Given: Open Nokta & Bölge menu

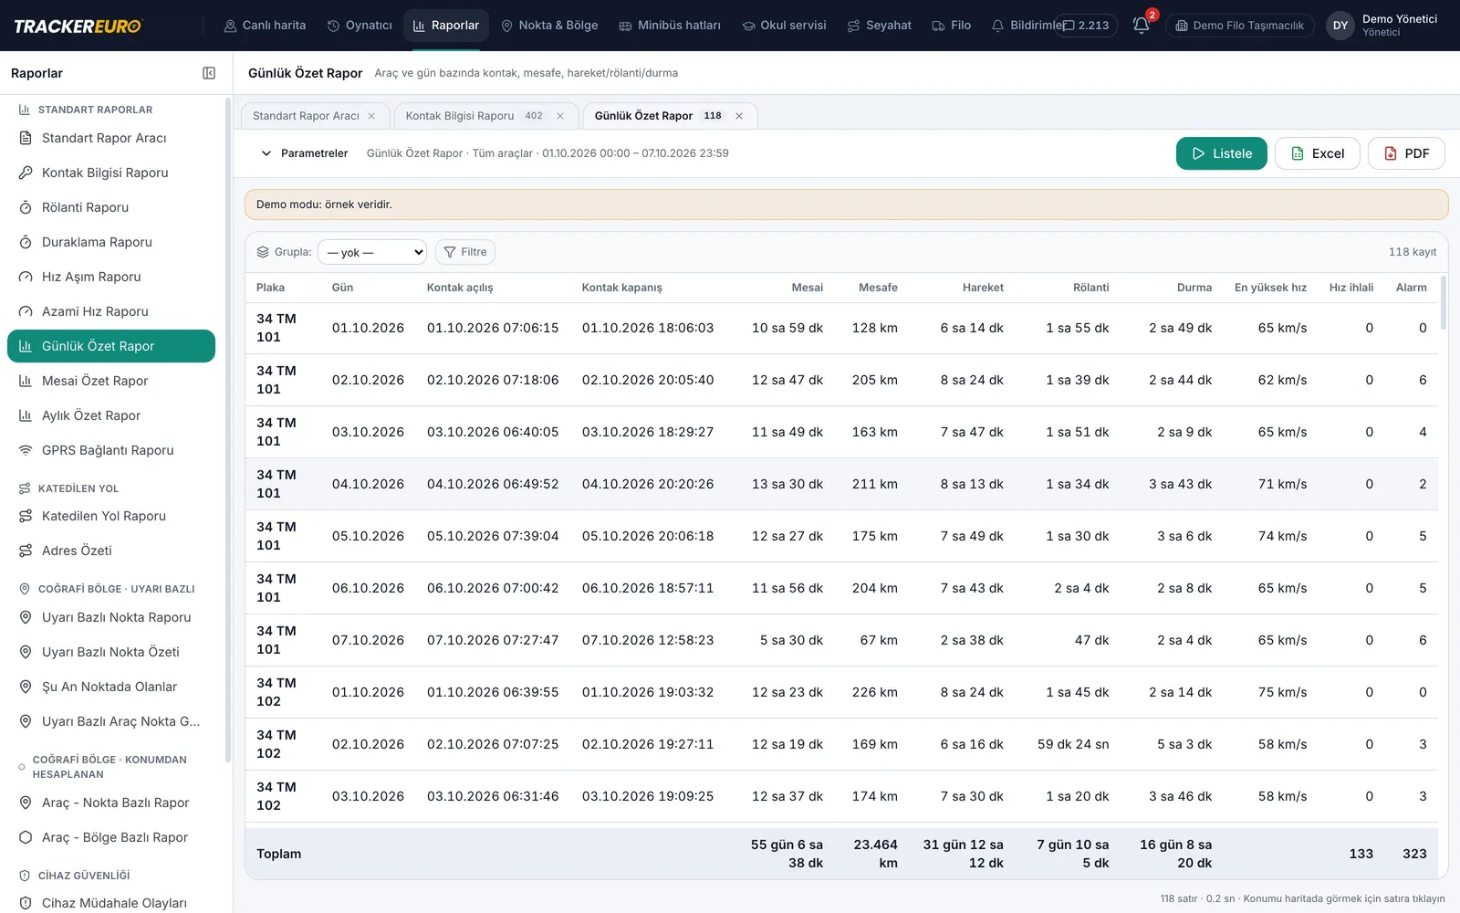Looking at the screenshot, I should [x=549, y=26].
